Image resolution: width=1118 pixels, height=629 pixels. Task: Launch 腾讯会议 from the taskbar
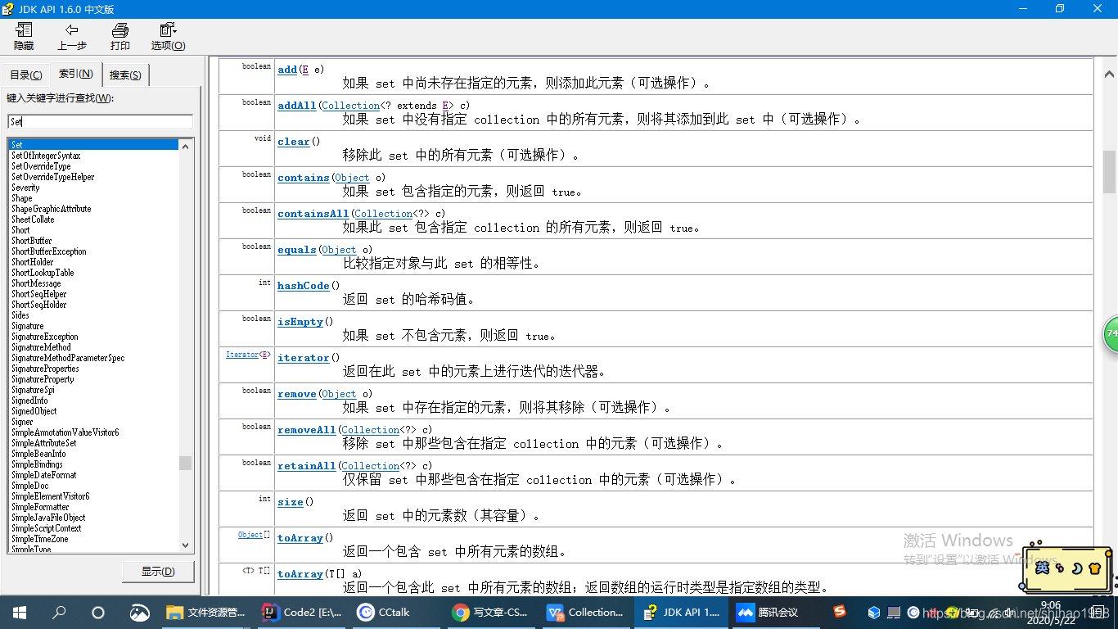(768, 612)
